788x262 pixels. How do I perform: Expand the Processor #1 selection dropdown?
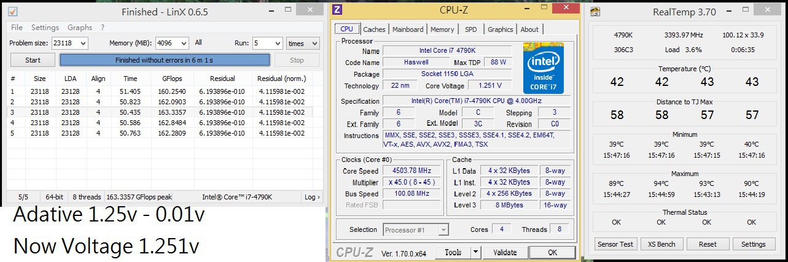pyautogui.click(x=442, y=230)
